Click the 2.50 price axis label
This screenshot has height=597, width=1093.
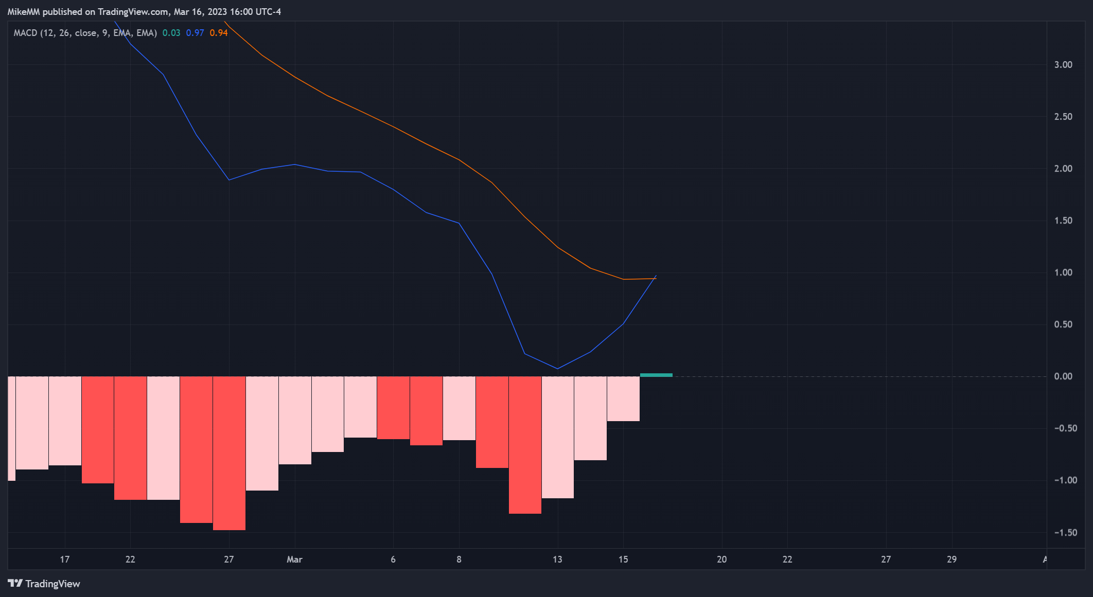[x=1063, y=117]
